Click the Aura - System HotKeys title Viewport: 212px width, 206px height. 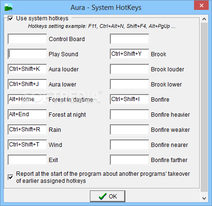[106, 8]
